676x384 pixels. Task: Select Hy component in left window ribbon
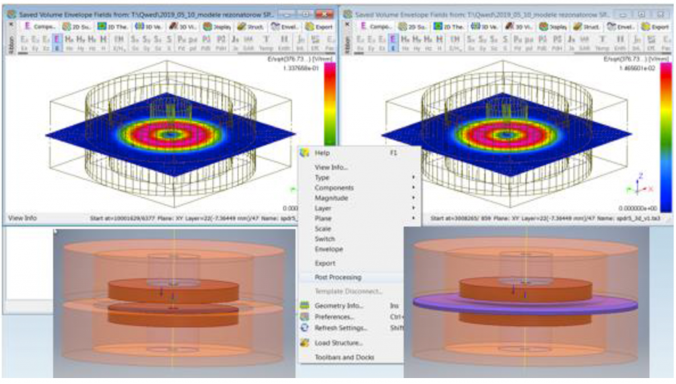click(81, 43)
